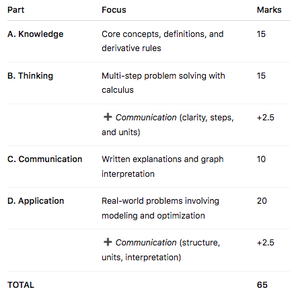Select the C. Communication row label
This screenshot has width=290, height=304.
tap(45, 159)
